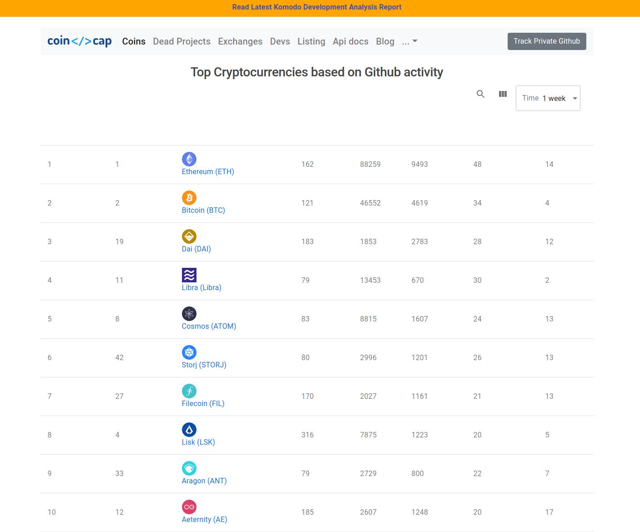Click the value 4619 in Bitcoin row

pyautogui.click(x=419, y=203)
